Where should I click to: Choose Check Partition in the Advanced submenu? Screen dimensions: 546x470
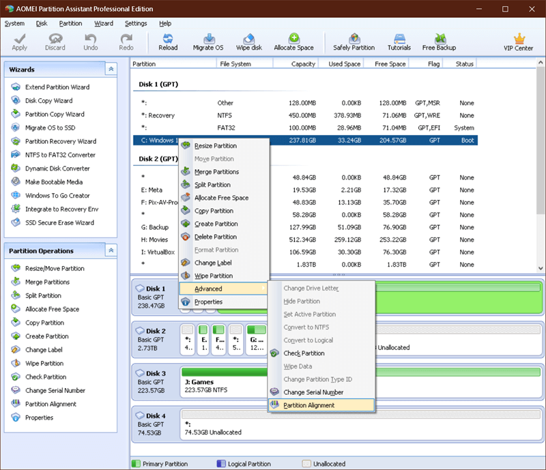pyautogui.click(x=321, y=353)
